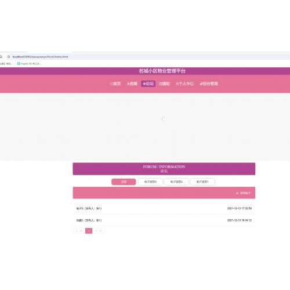Click the loading spinner in the banner area
The image size is (290, 290).
(164, 119)
